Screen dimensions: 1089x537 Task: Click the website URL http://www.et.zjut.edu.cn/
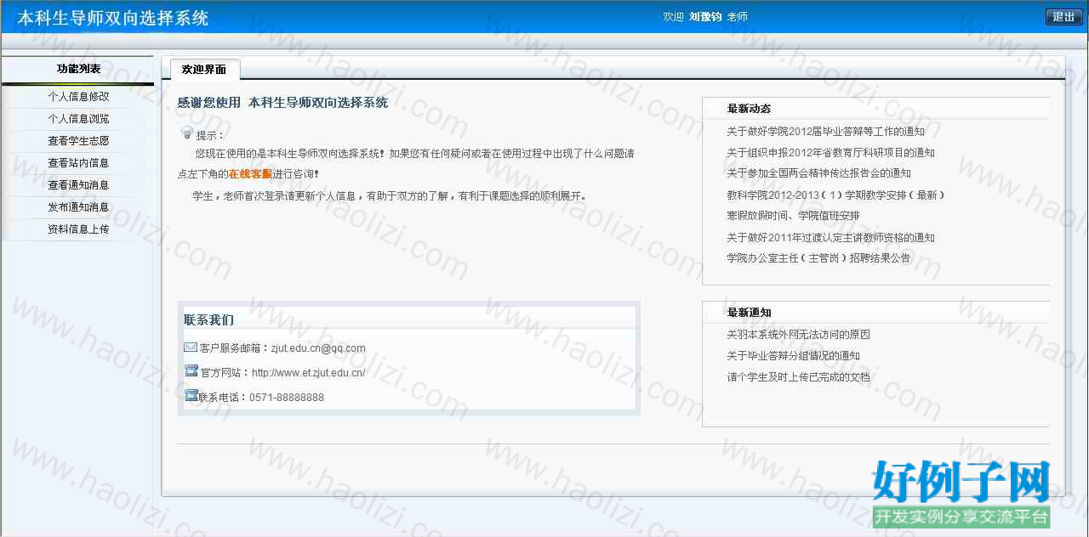(308, 373)
